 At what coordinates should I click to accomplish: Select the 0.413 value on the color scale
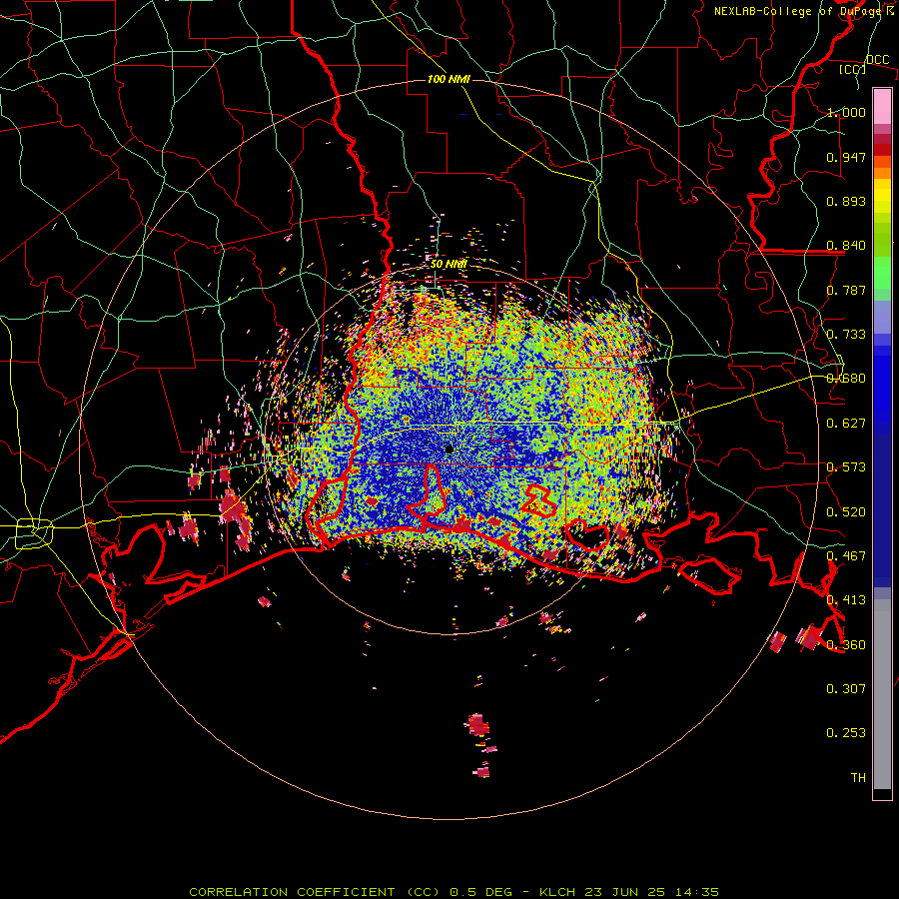tap(846, 600)
